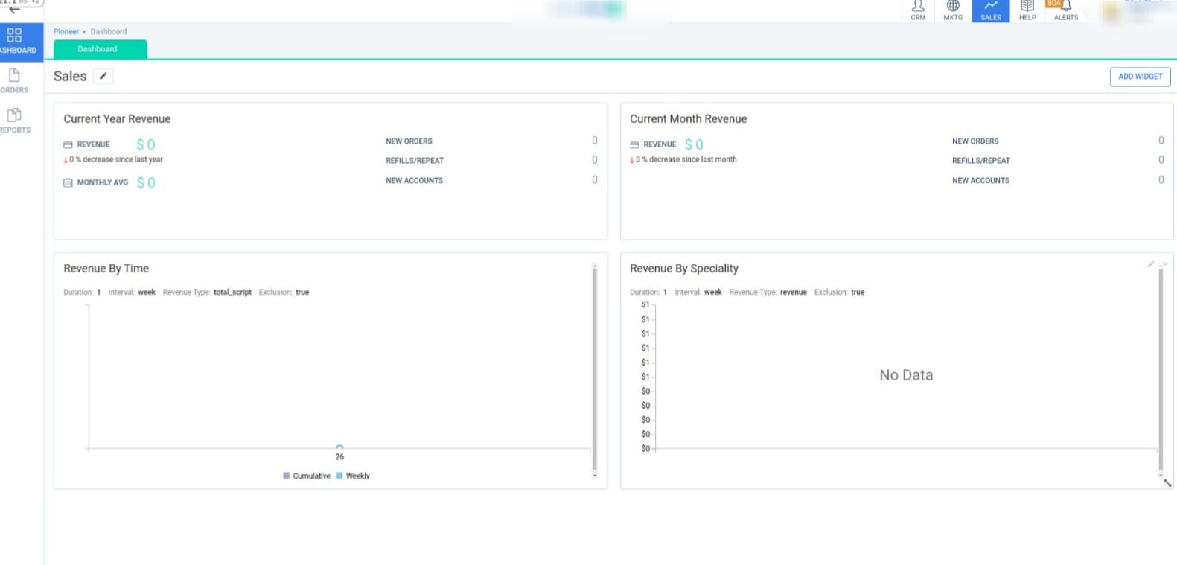The image size is (1177, 565).
Task: Click the Sales dashboard heading
Action: click(70, 76)
